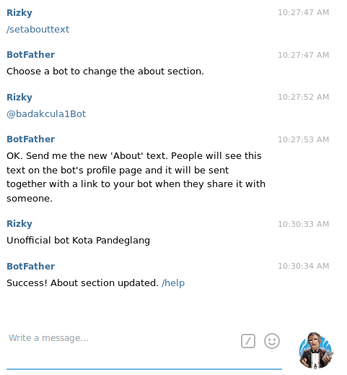Viewport: 347px width, 375px height.
Task: Open the bot commands slash icon
Action: click(x=248, y=341)
